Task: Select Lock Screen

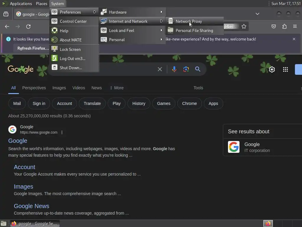Action: 74,49
